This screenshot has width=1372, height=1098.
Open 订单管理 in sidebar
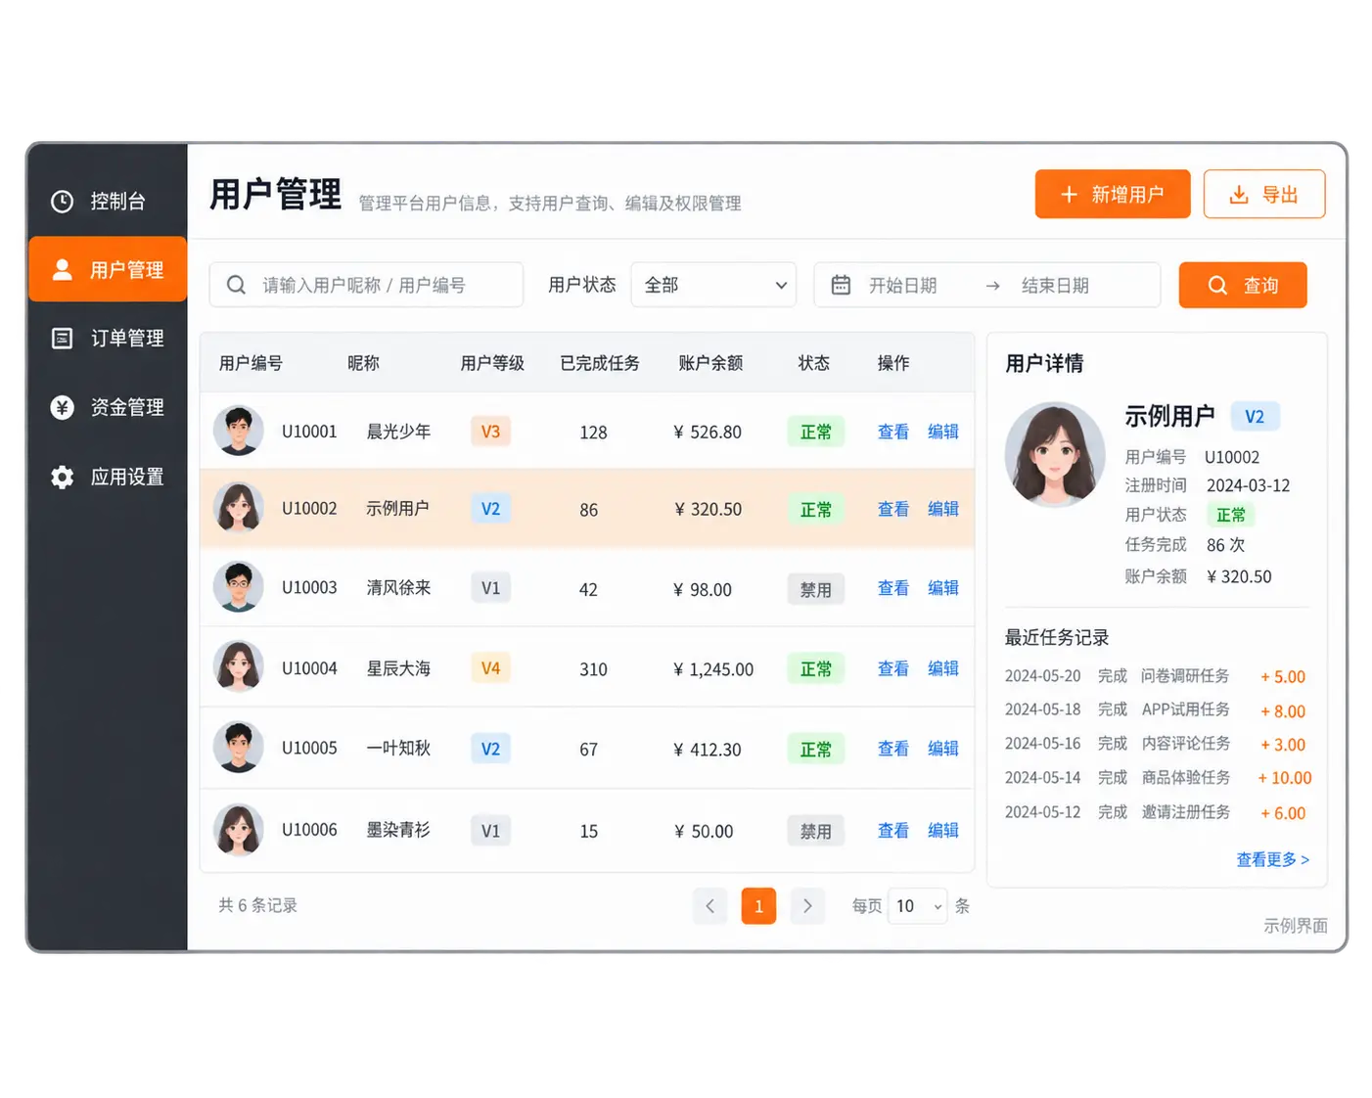[x=108, y=339]
